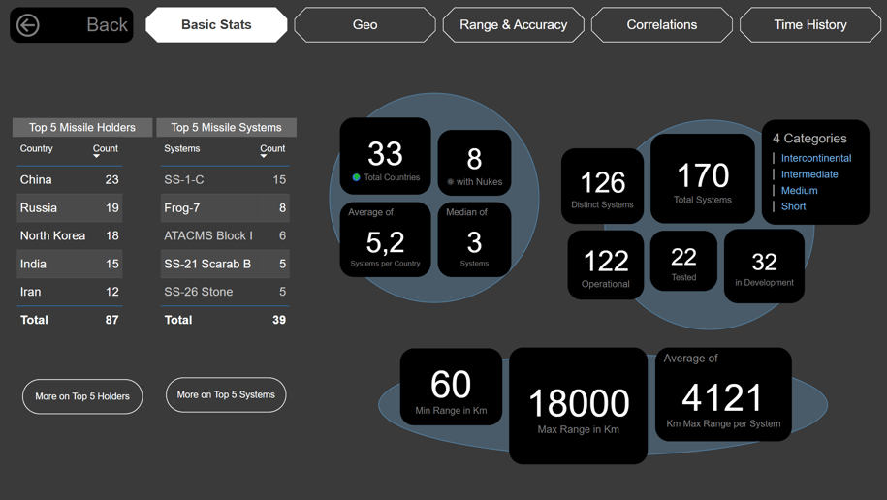Viewport: 887px width, 500px height.
Task: Click the holders Total 87 row
Action: 70,320
